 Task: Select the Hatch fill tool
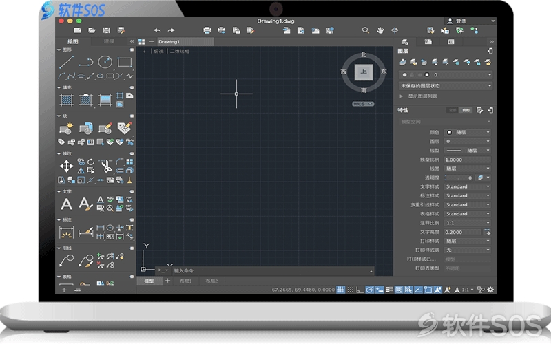pyautogui.click(x=66, y=100)
